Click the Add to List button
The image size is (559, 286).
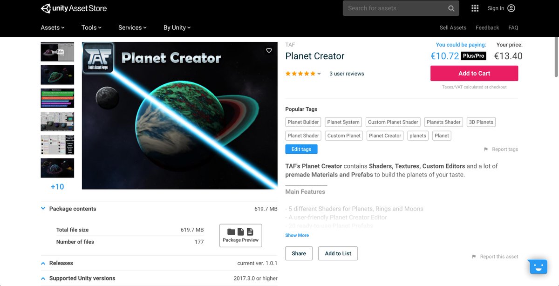[x=338, y=253]
